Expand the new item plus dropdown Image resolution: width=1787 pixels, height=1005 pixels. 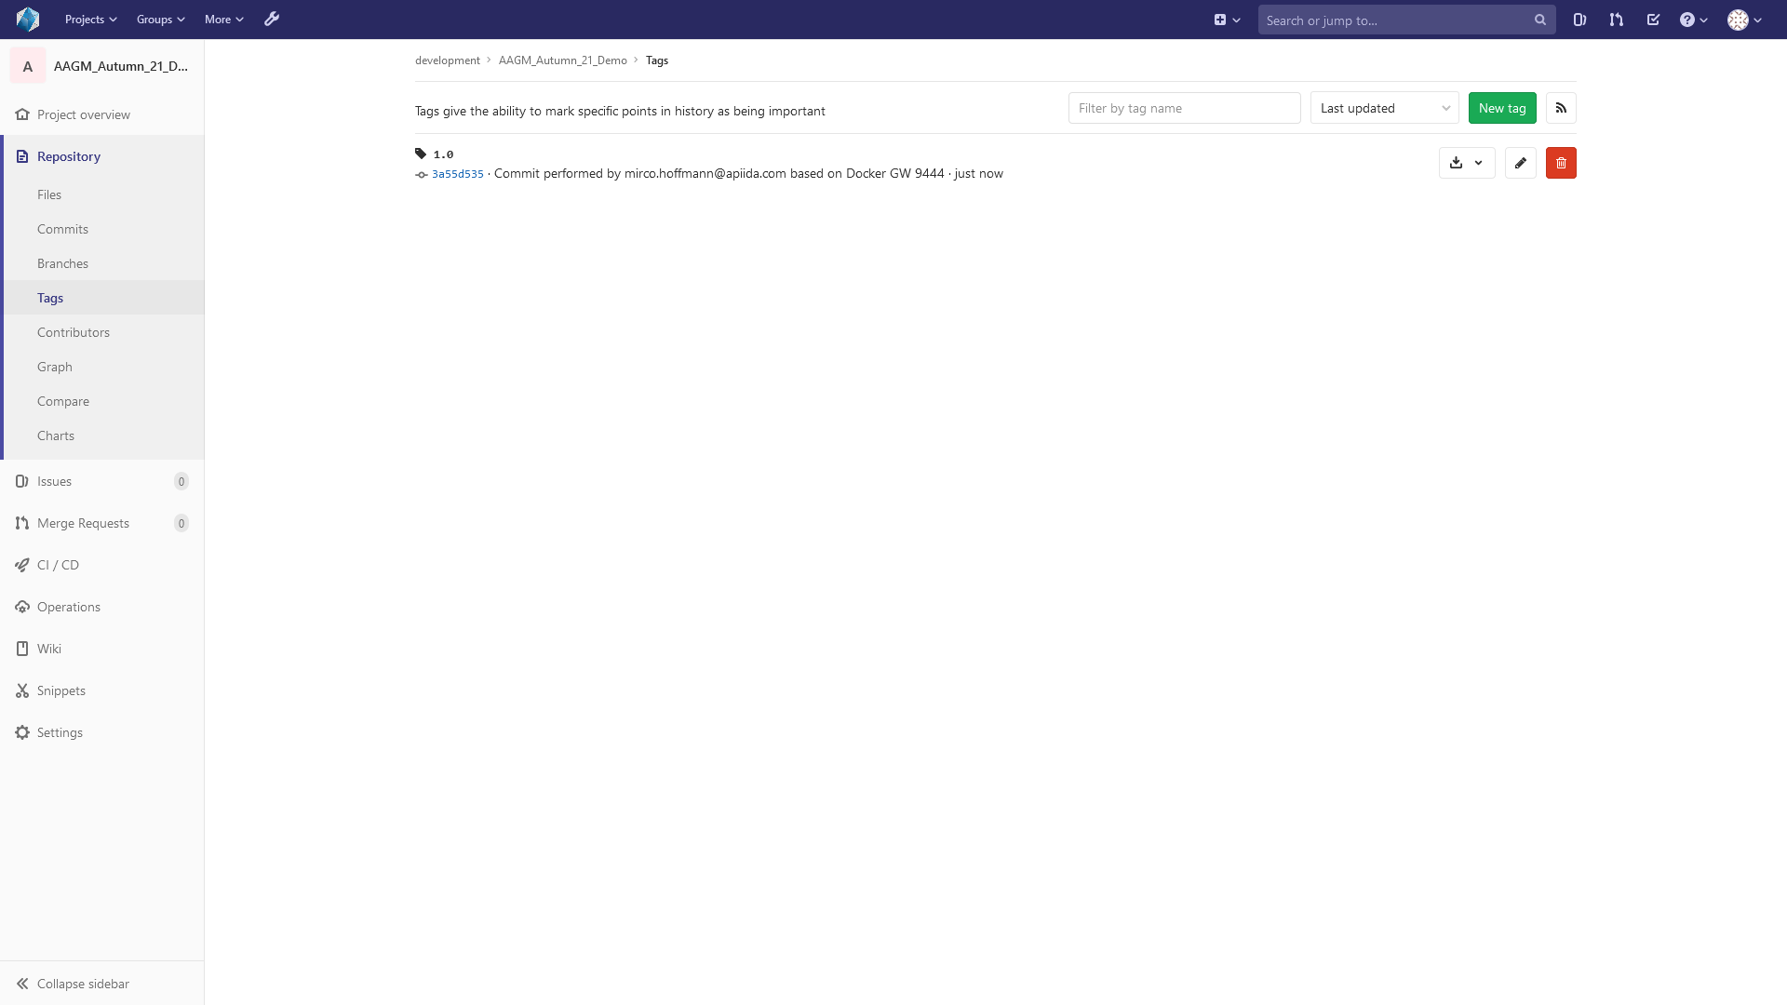1228,20
